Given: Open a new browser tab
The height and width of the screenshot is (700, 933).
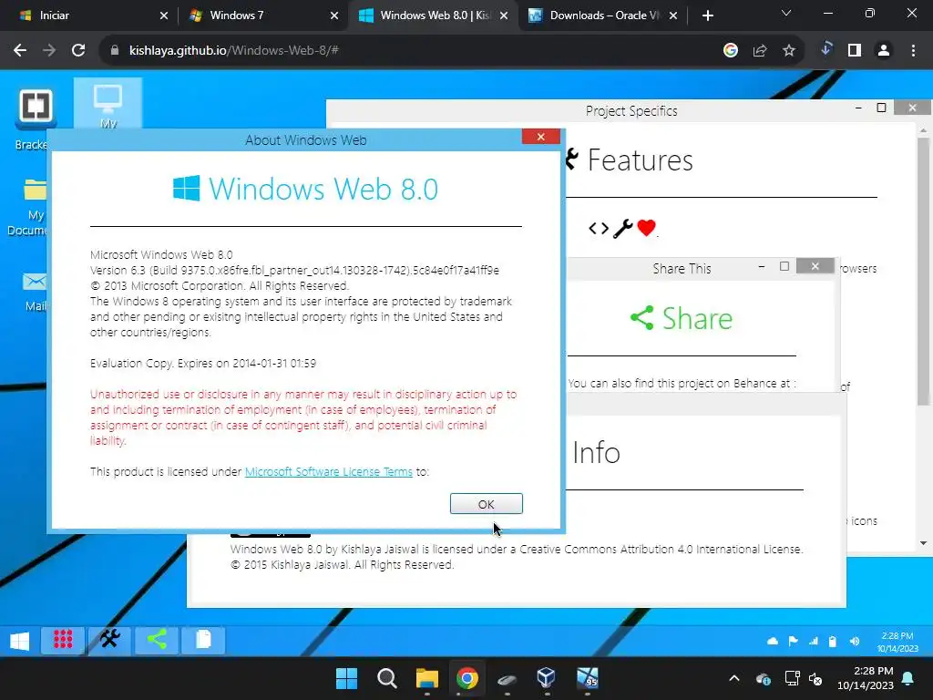Looking at the screenshot, I should [x=707, y=15].
